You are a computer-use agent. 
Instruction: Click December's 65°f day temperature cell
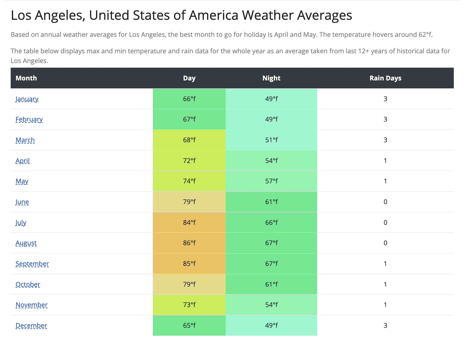click(x=189, y=325)
